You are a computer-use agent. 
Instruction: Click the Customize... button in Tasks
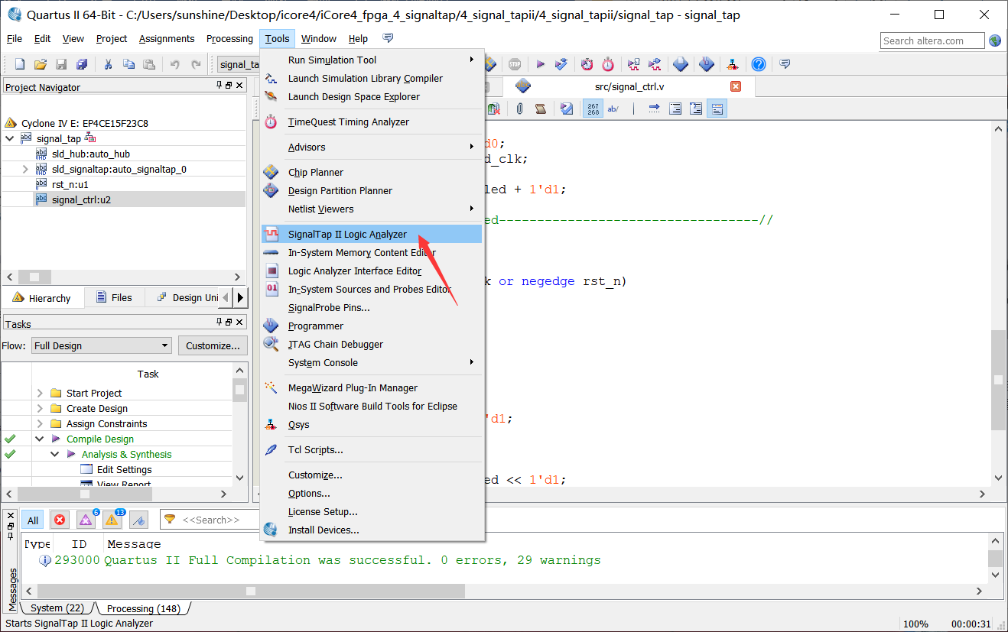point(213,345)
